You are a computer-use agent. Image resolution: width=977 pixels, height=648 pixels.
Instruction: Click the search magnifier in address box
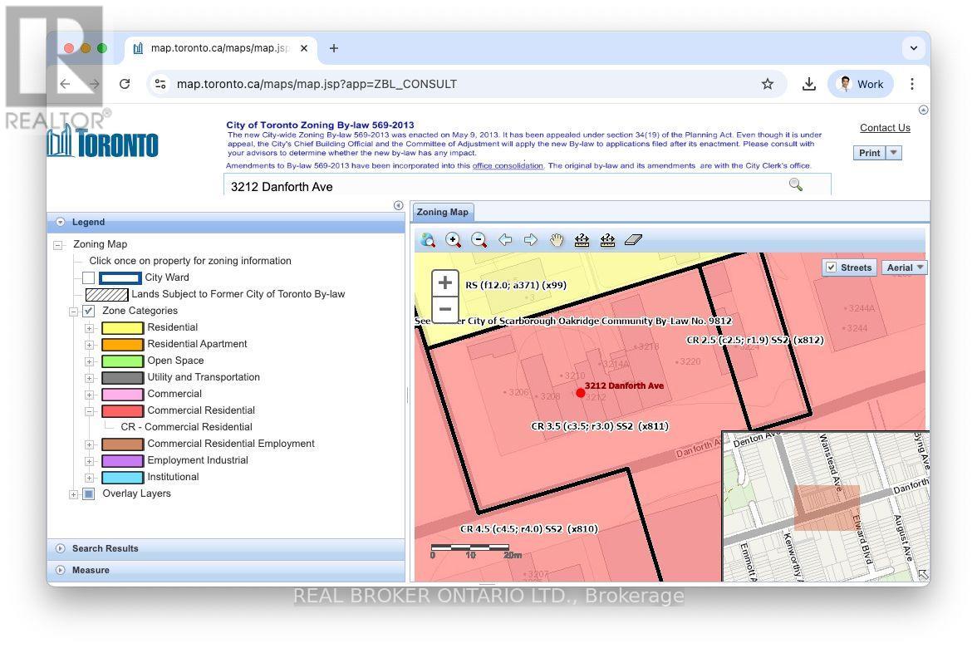(795, 184)
